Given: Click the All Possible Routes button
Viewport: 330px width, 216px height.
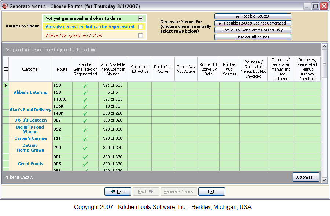Looking at the screenshot, I should click(x=253, y=16).
